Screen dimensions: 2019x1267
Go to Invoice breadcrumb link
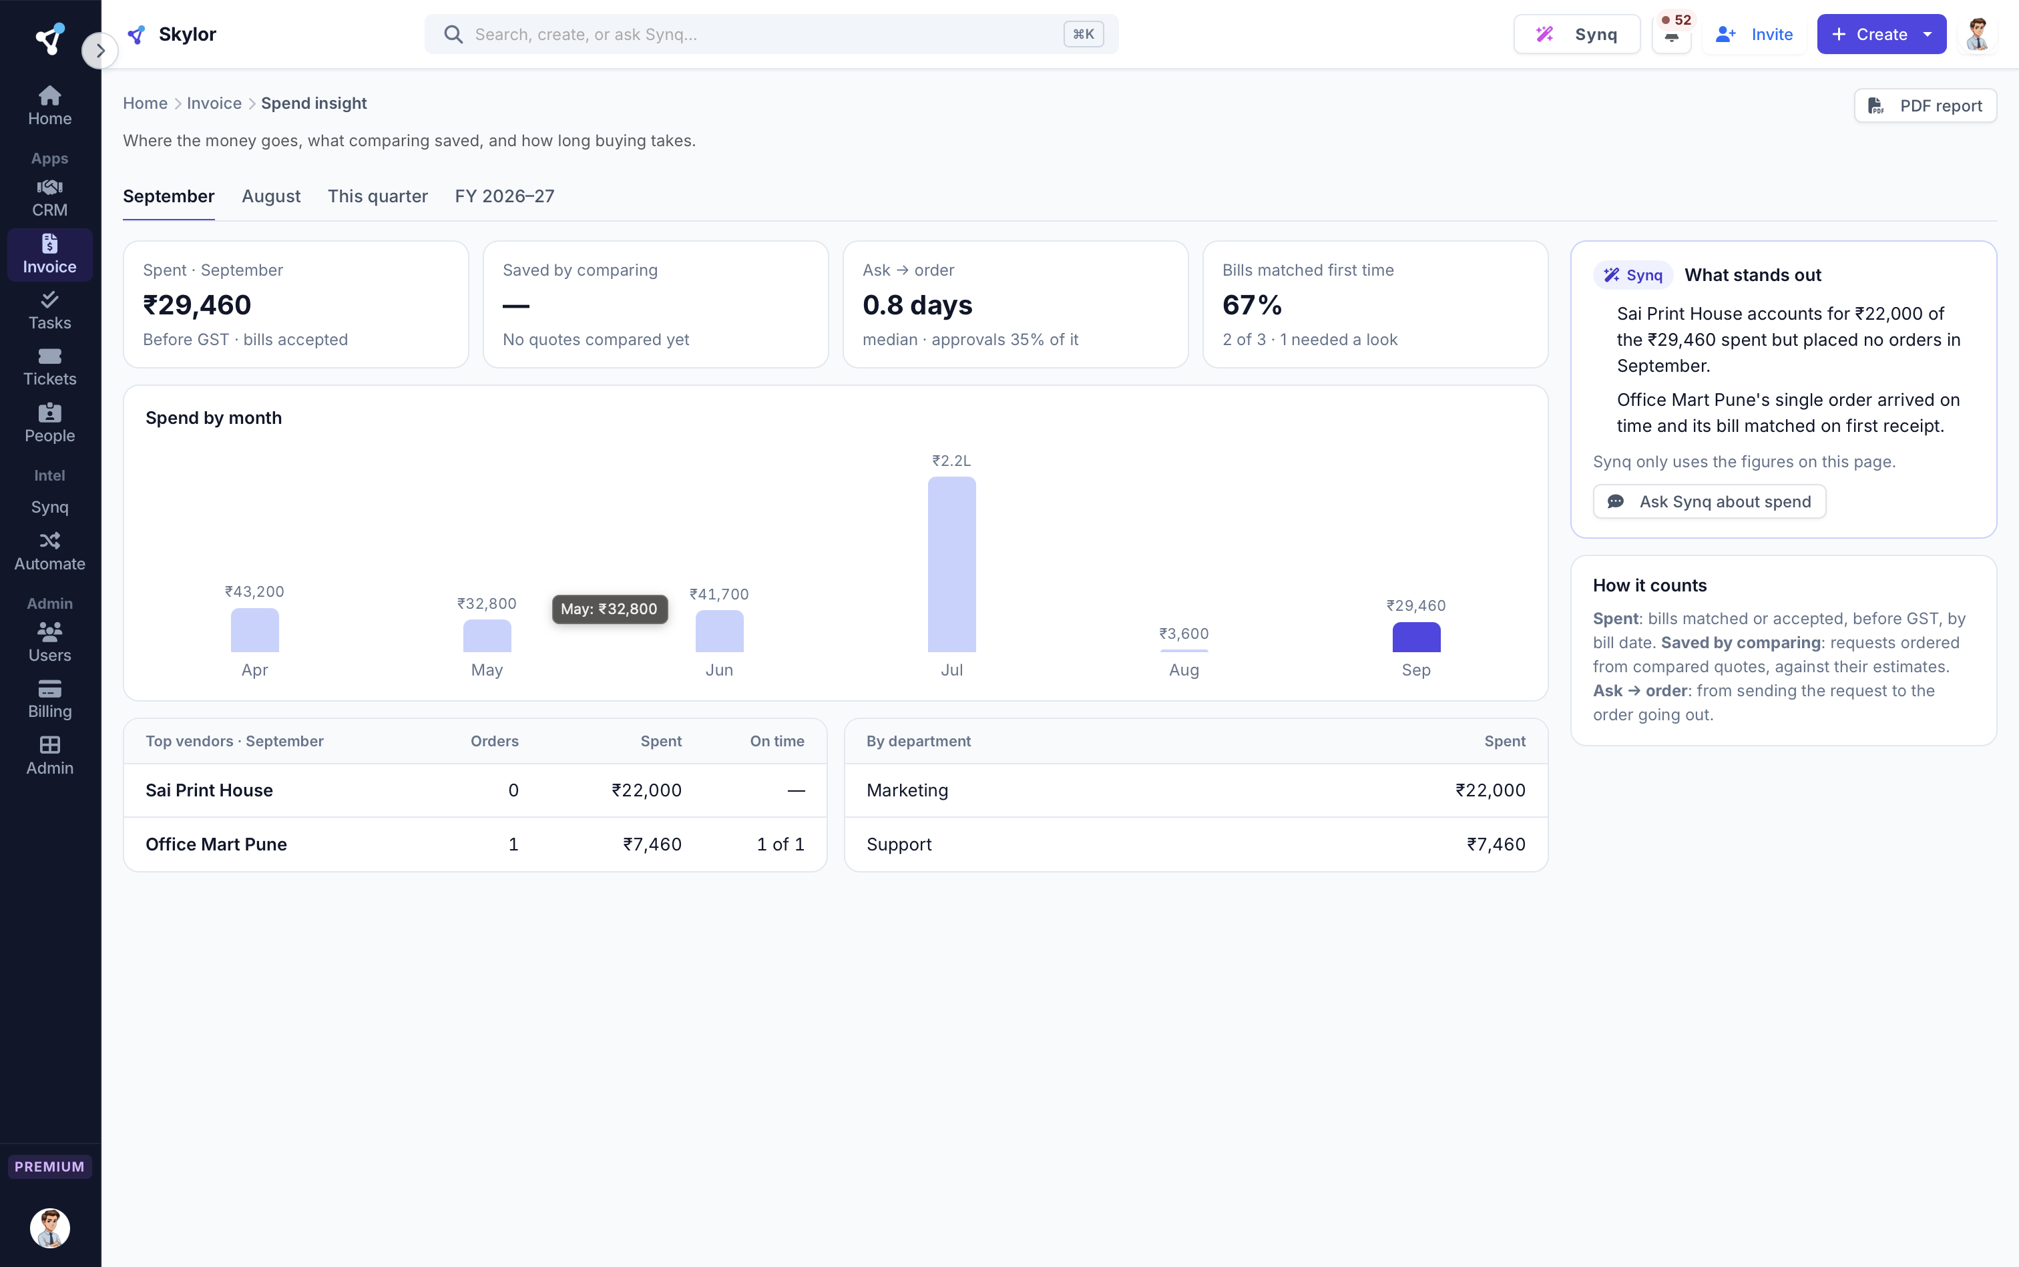tap(214, 103)
